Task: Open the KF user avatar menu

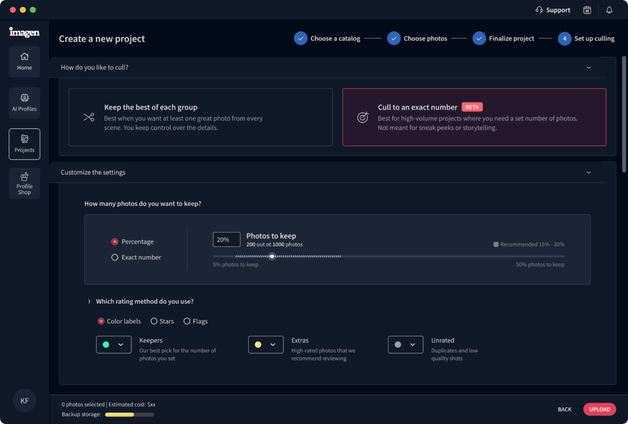Action: tap(25, 401)
